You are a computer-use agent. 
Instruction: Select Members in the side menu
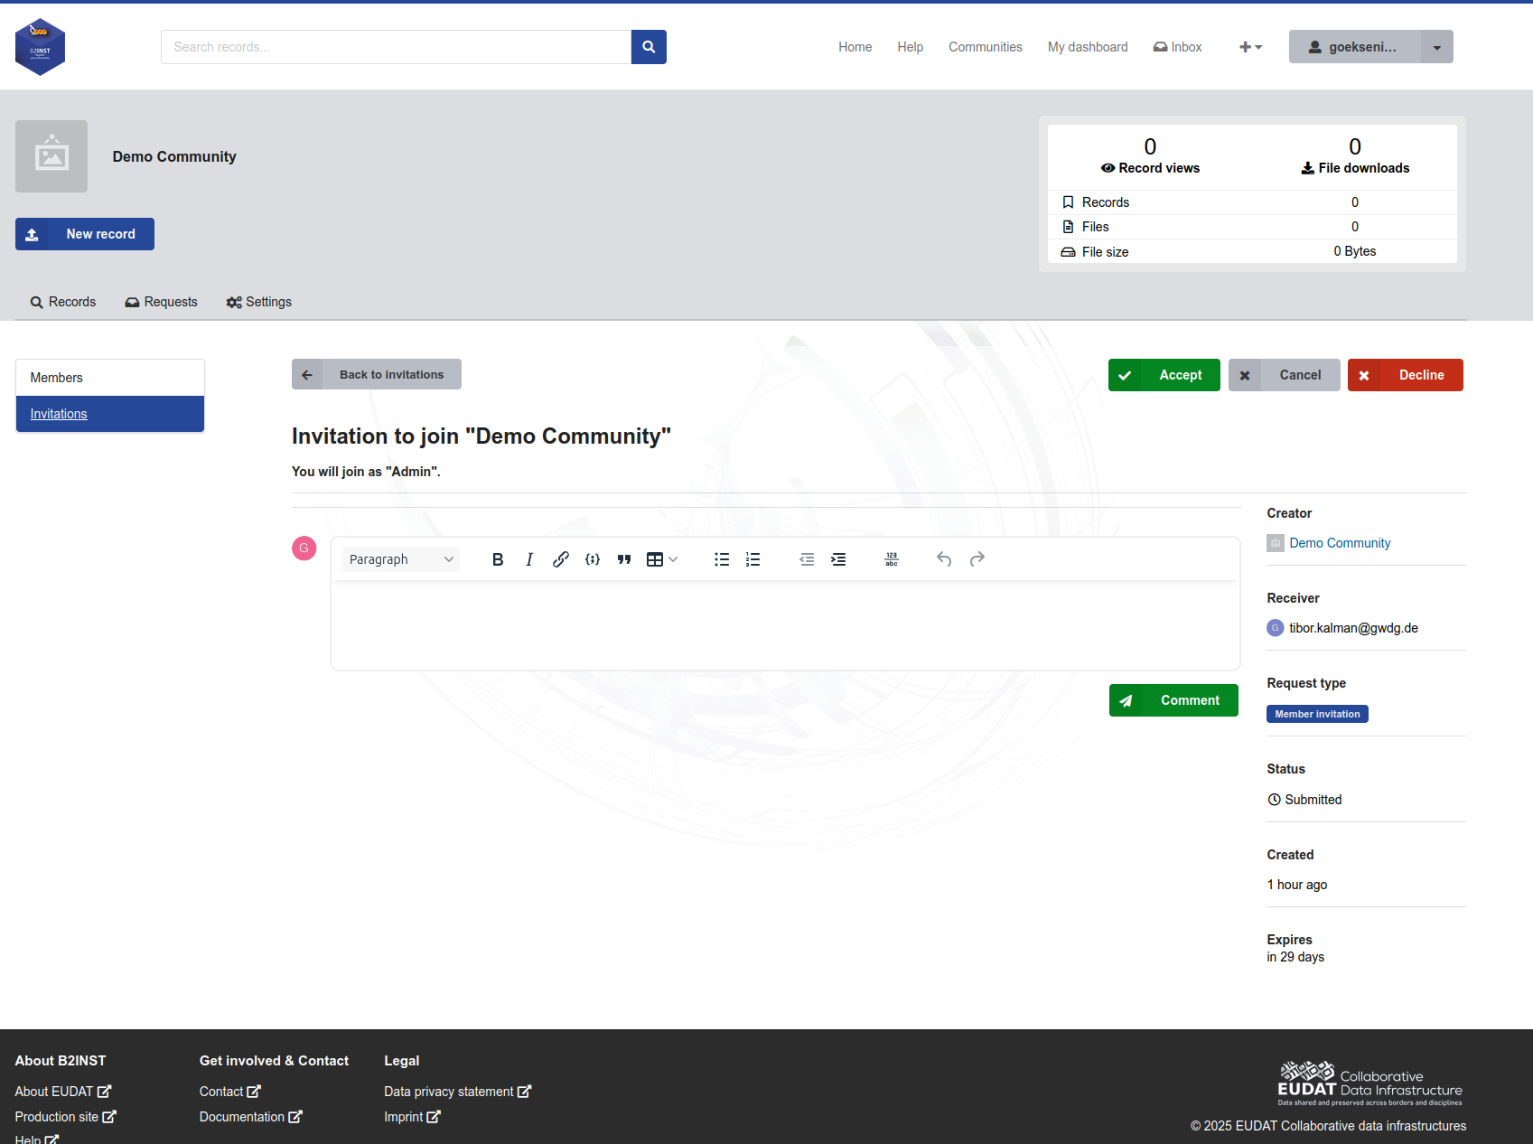[110, 378]
